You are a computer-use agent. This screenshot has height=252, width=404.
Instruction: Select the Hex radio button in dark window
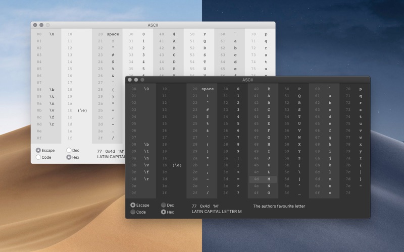click(x=163, y=212)
